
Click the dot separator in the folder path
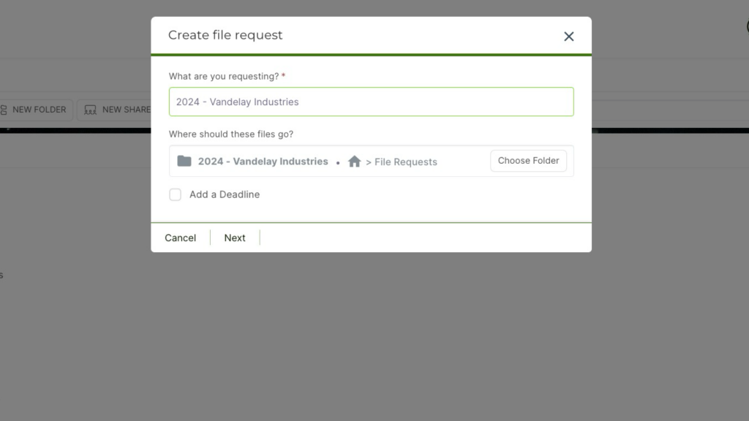338,163
